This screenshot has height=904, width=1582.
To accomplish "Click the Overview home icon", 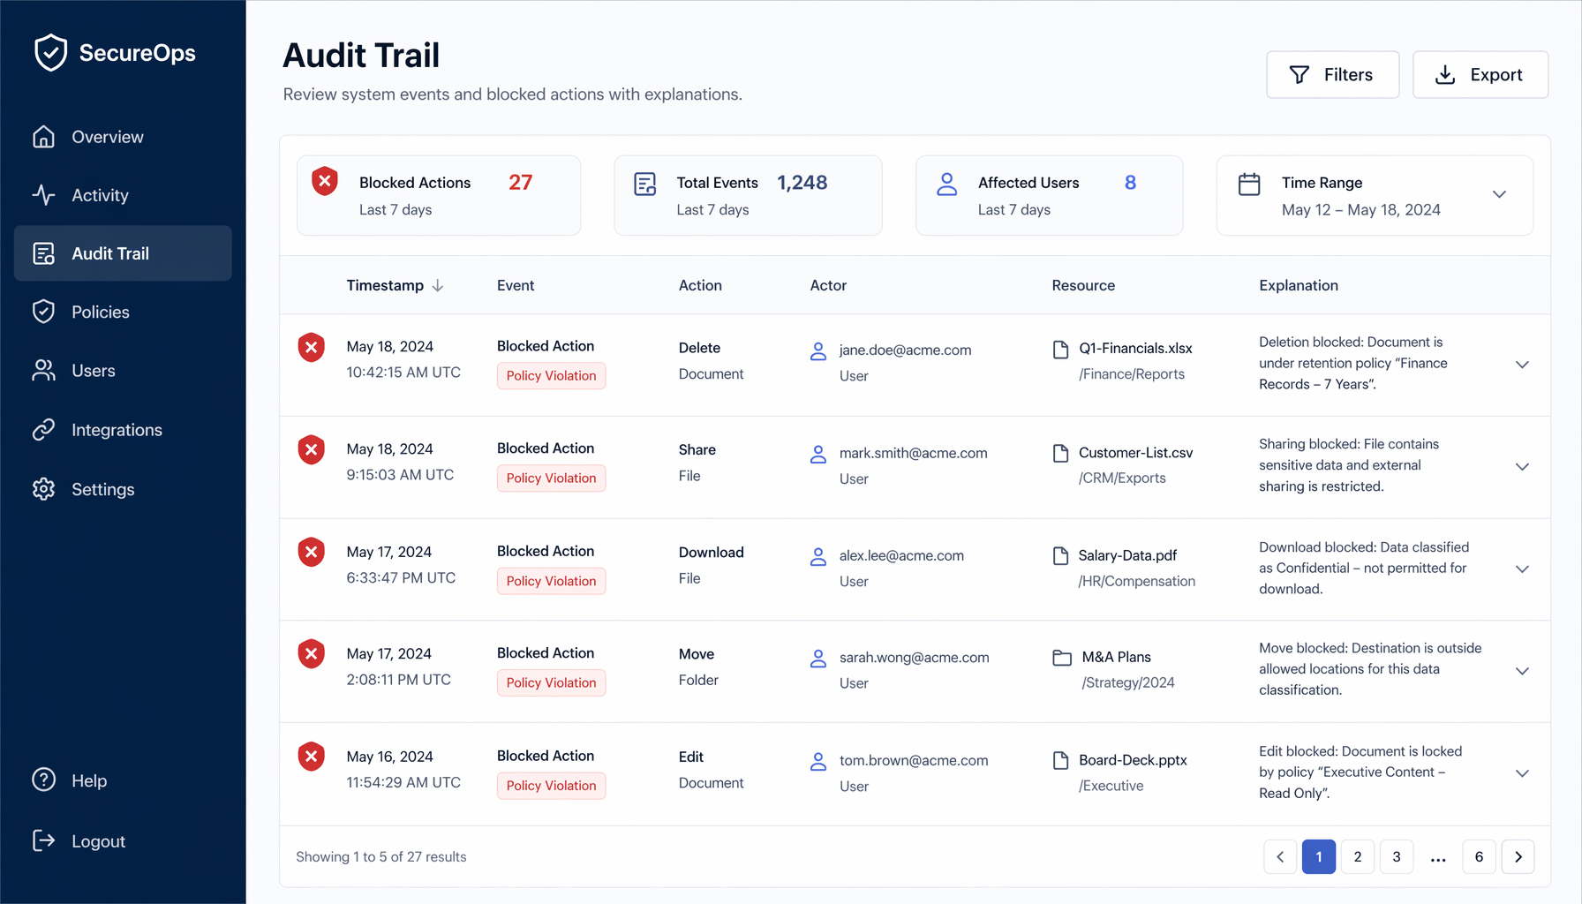I will click(43, 137).
